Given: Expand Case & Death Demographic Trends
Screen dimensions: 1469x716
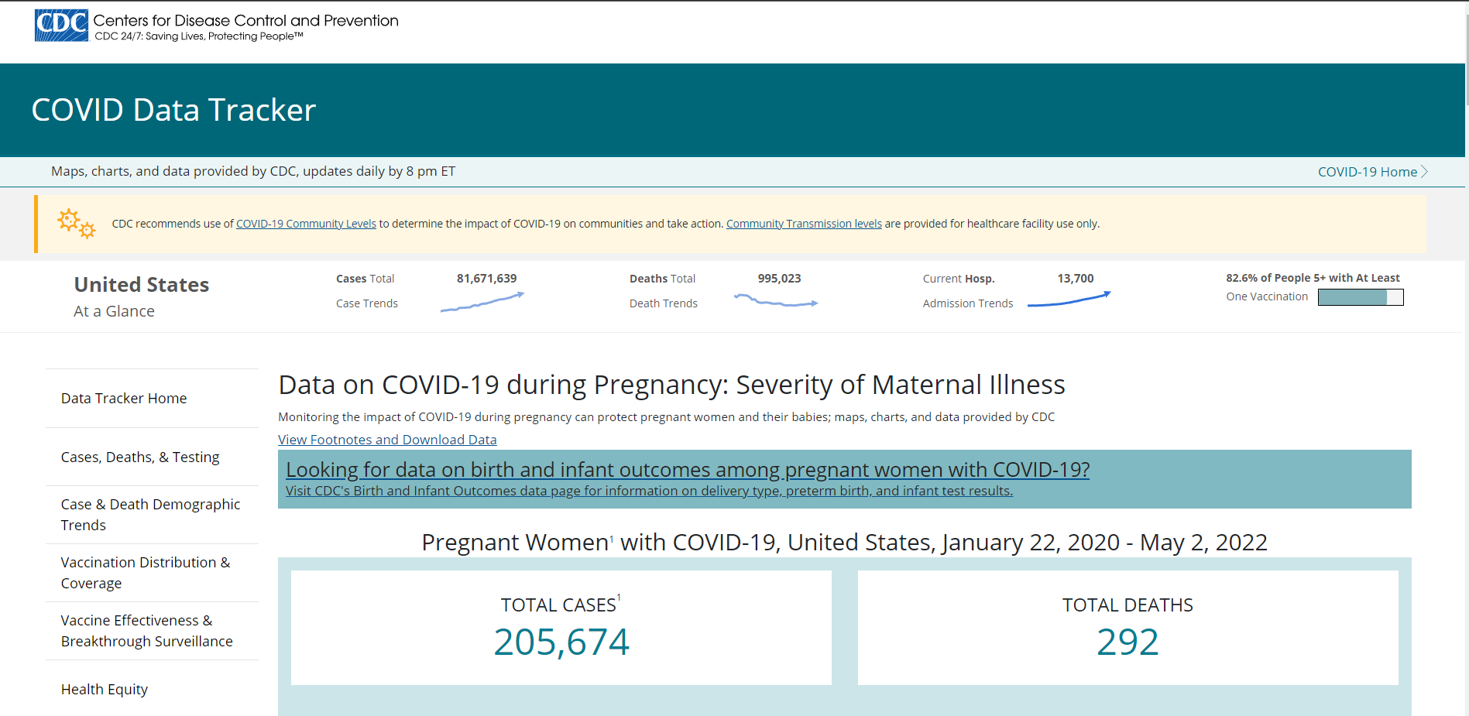Looking at the screenshot, I should tap(150, 515).
